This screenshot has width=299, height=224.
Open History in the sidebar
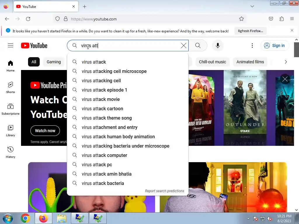(x=11, y=152)
